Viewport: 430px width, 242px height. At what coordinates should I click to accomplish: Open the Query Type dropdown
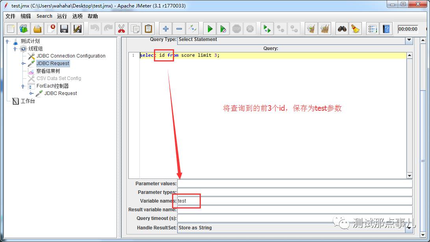409,40
